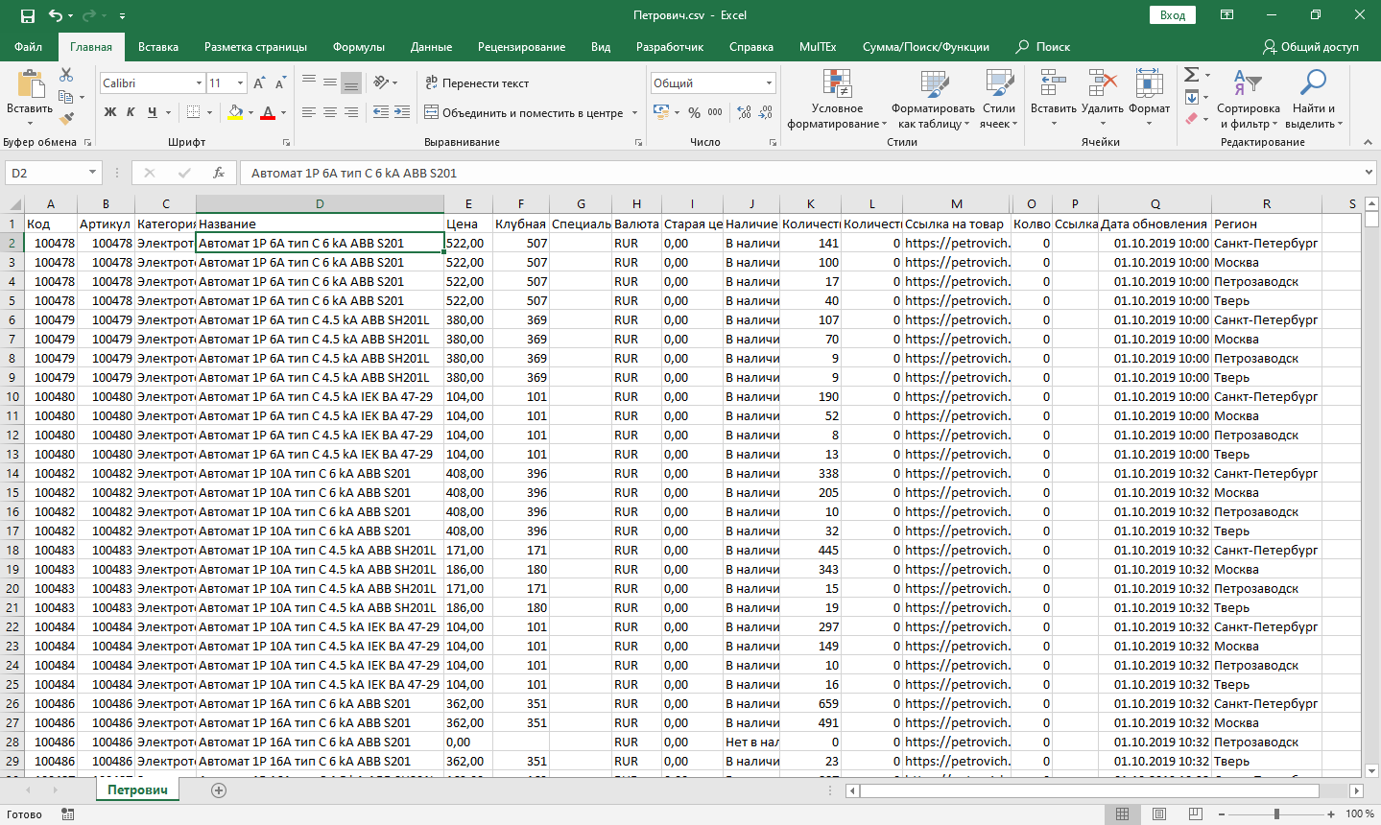The width and height of the screenshot is (1381, 825).
Task: Increase indent in cell
Action: [402, 112]
